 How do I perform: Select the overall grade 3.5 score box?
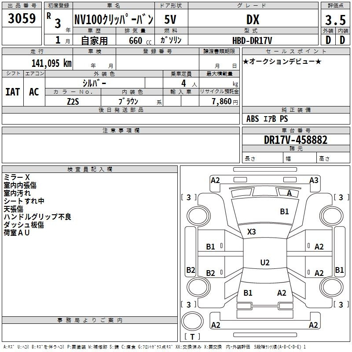(335, 20)
